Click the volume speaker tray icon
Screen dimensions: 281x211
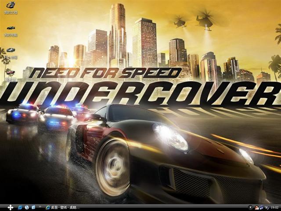(x=267, y=207)
